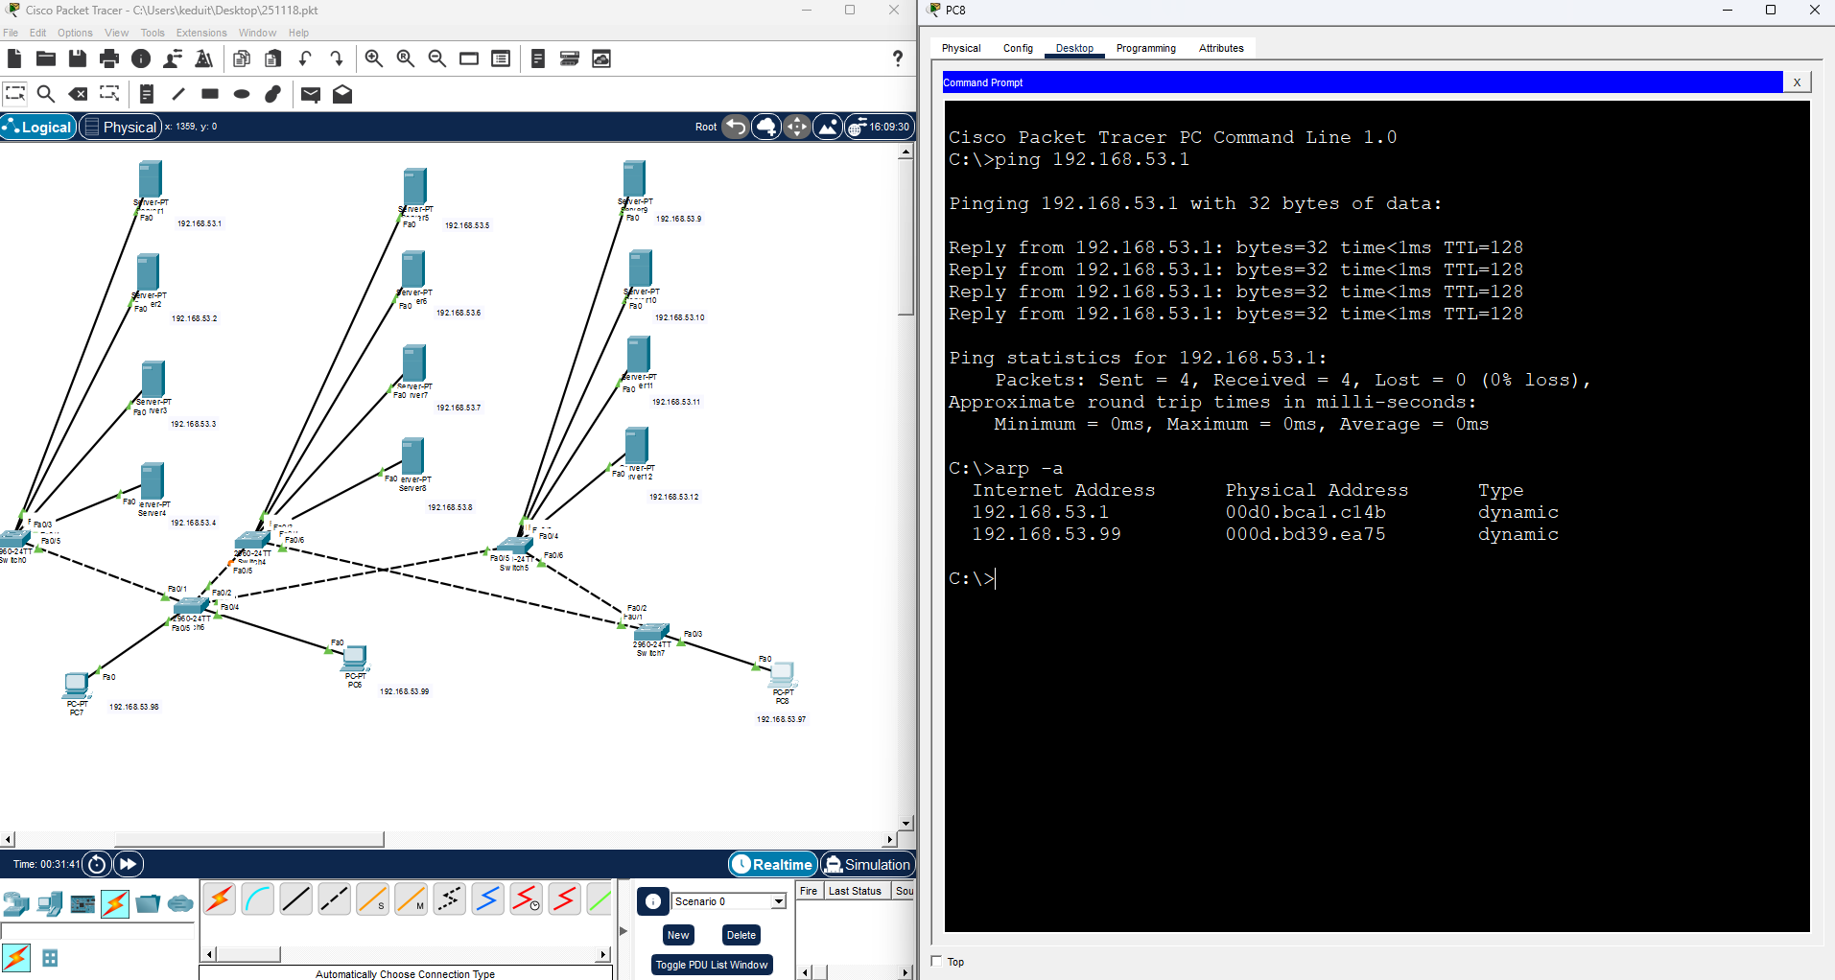Screen dimensions: 1835x980
Task: Select the Network Devices category
Action: [16, 903]
